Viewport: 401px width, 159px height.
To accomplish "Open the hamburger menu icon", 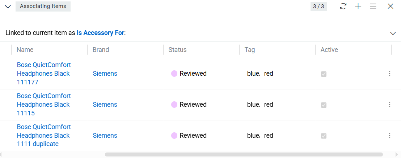I will [x=373, y=6].
